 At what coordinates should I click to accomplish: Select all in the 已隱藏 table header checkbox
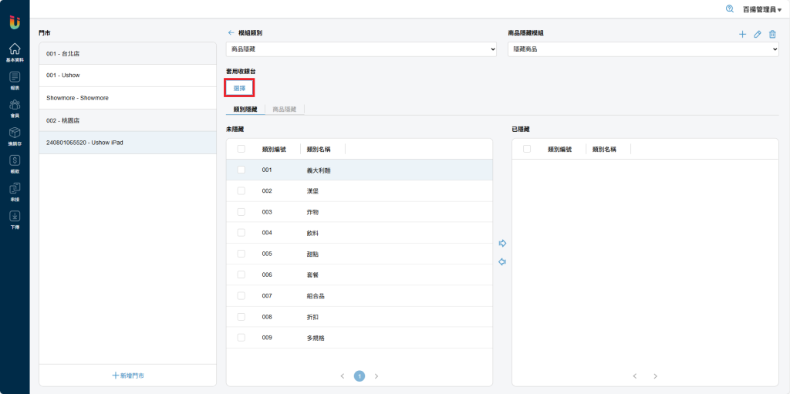tap(527, 149)
